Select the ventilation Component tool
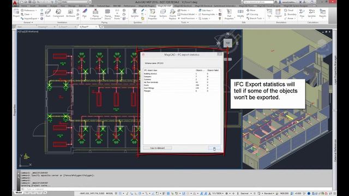Viewport: 349px width, 196px height. pyautogui.click(x=58, y=13)
